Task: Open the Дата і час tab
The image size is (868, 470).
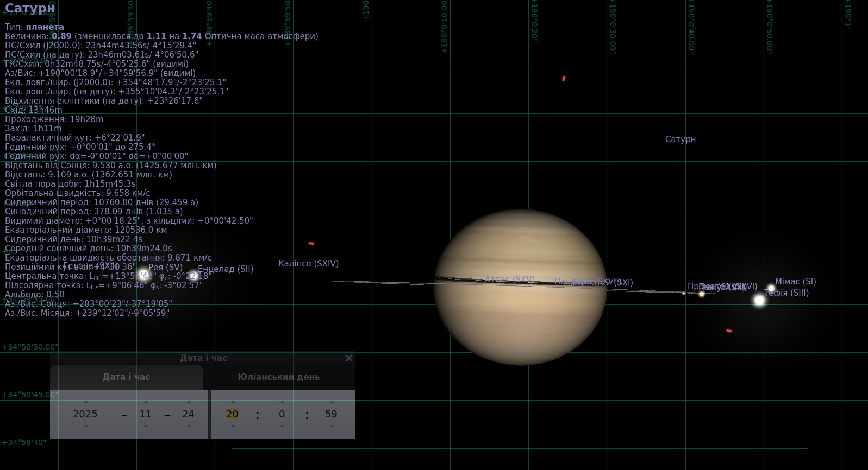Action: click(127, 377)
